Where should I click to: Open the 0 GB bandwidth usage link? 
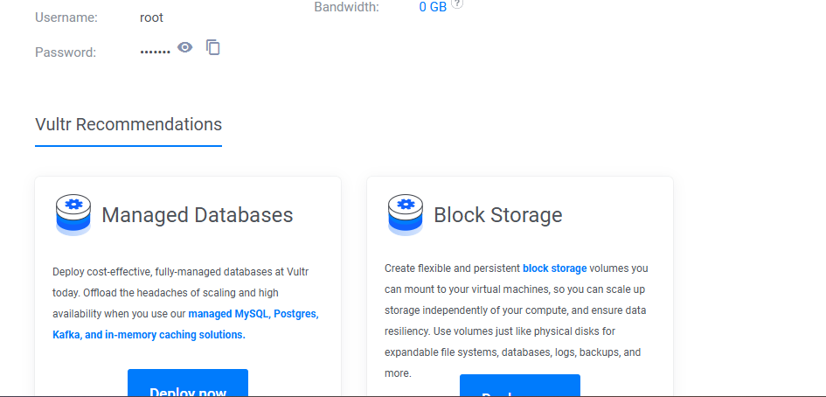pos(433,7)
